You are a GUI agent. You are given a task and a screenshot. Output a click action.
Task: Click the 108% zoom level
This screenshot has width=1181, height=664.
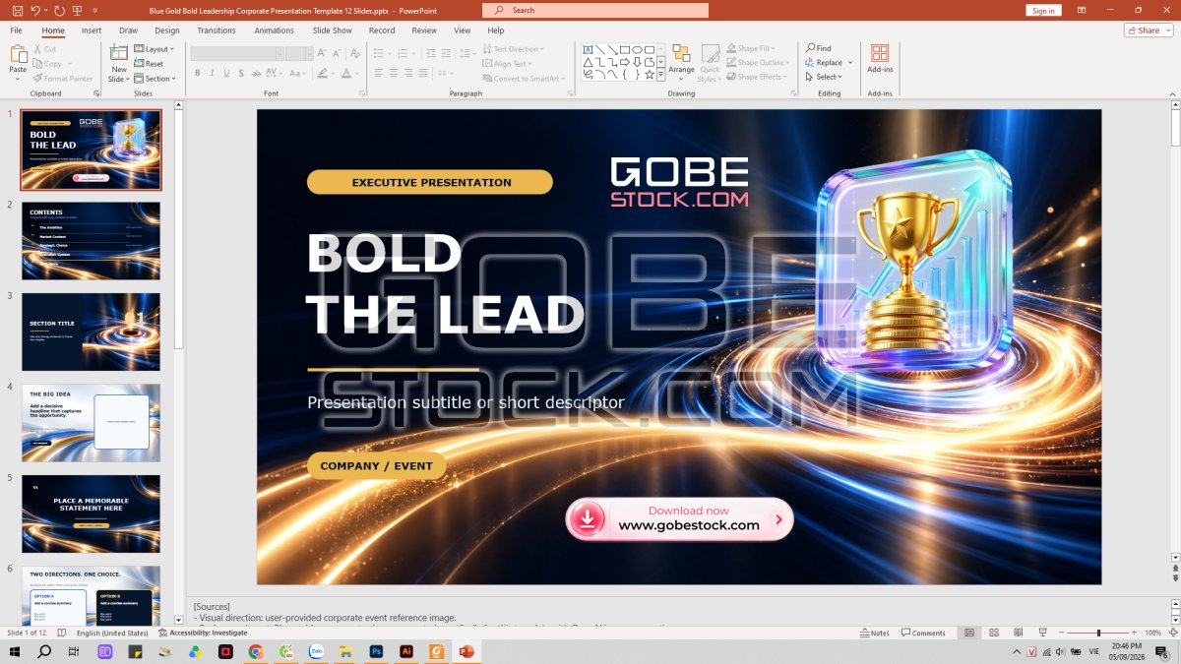pos(1152,633)
